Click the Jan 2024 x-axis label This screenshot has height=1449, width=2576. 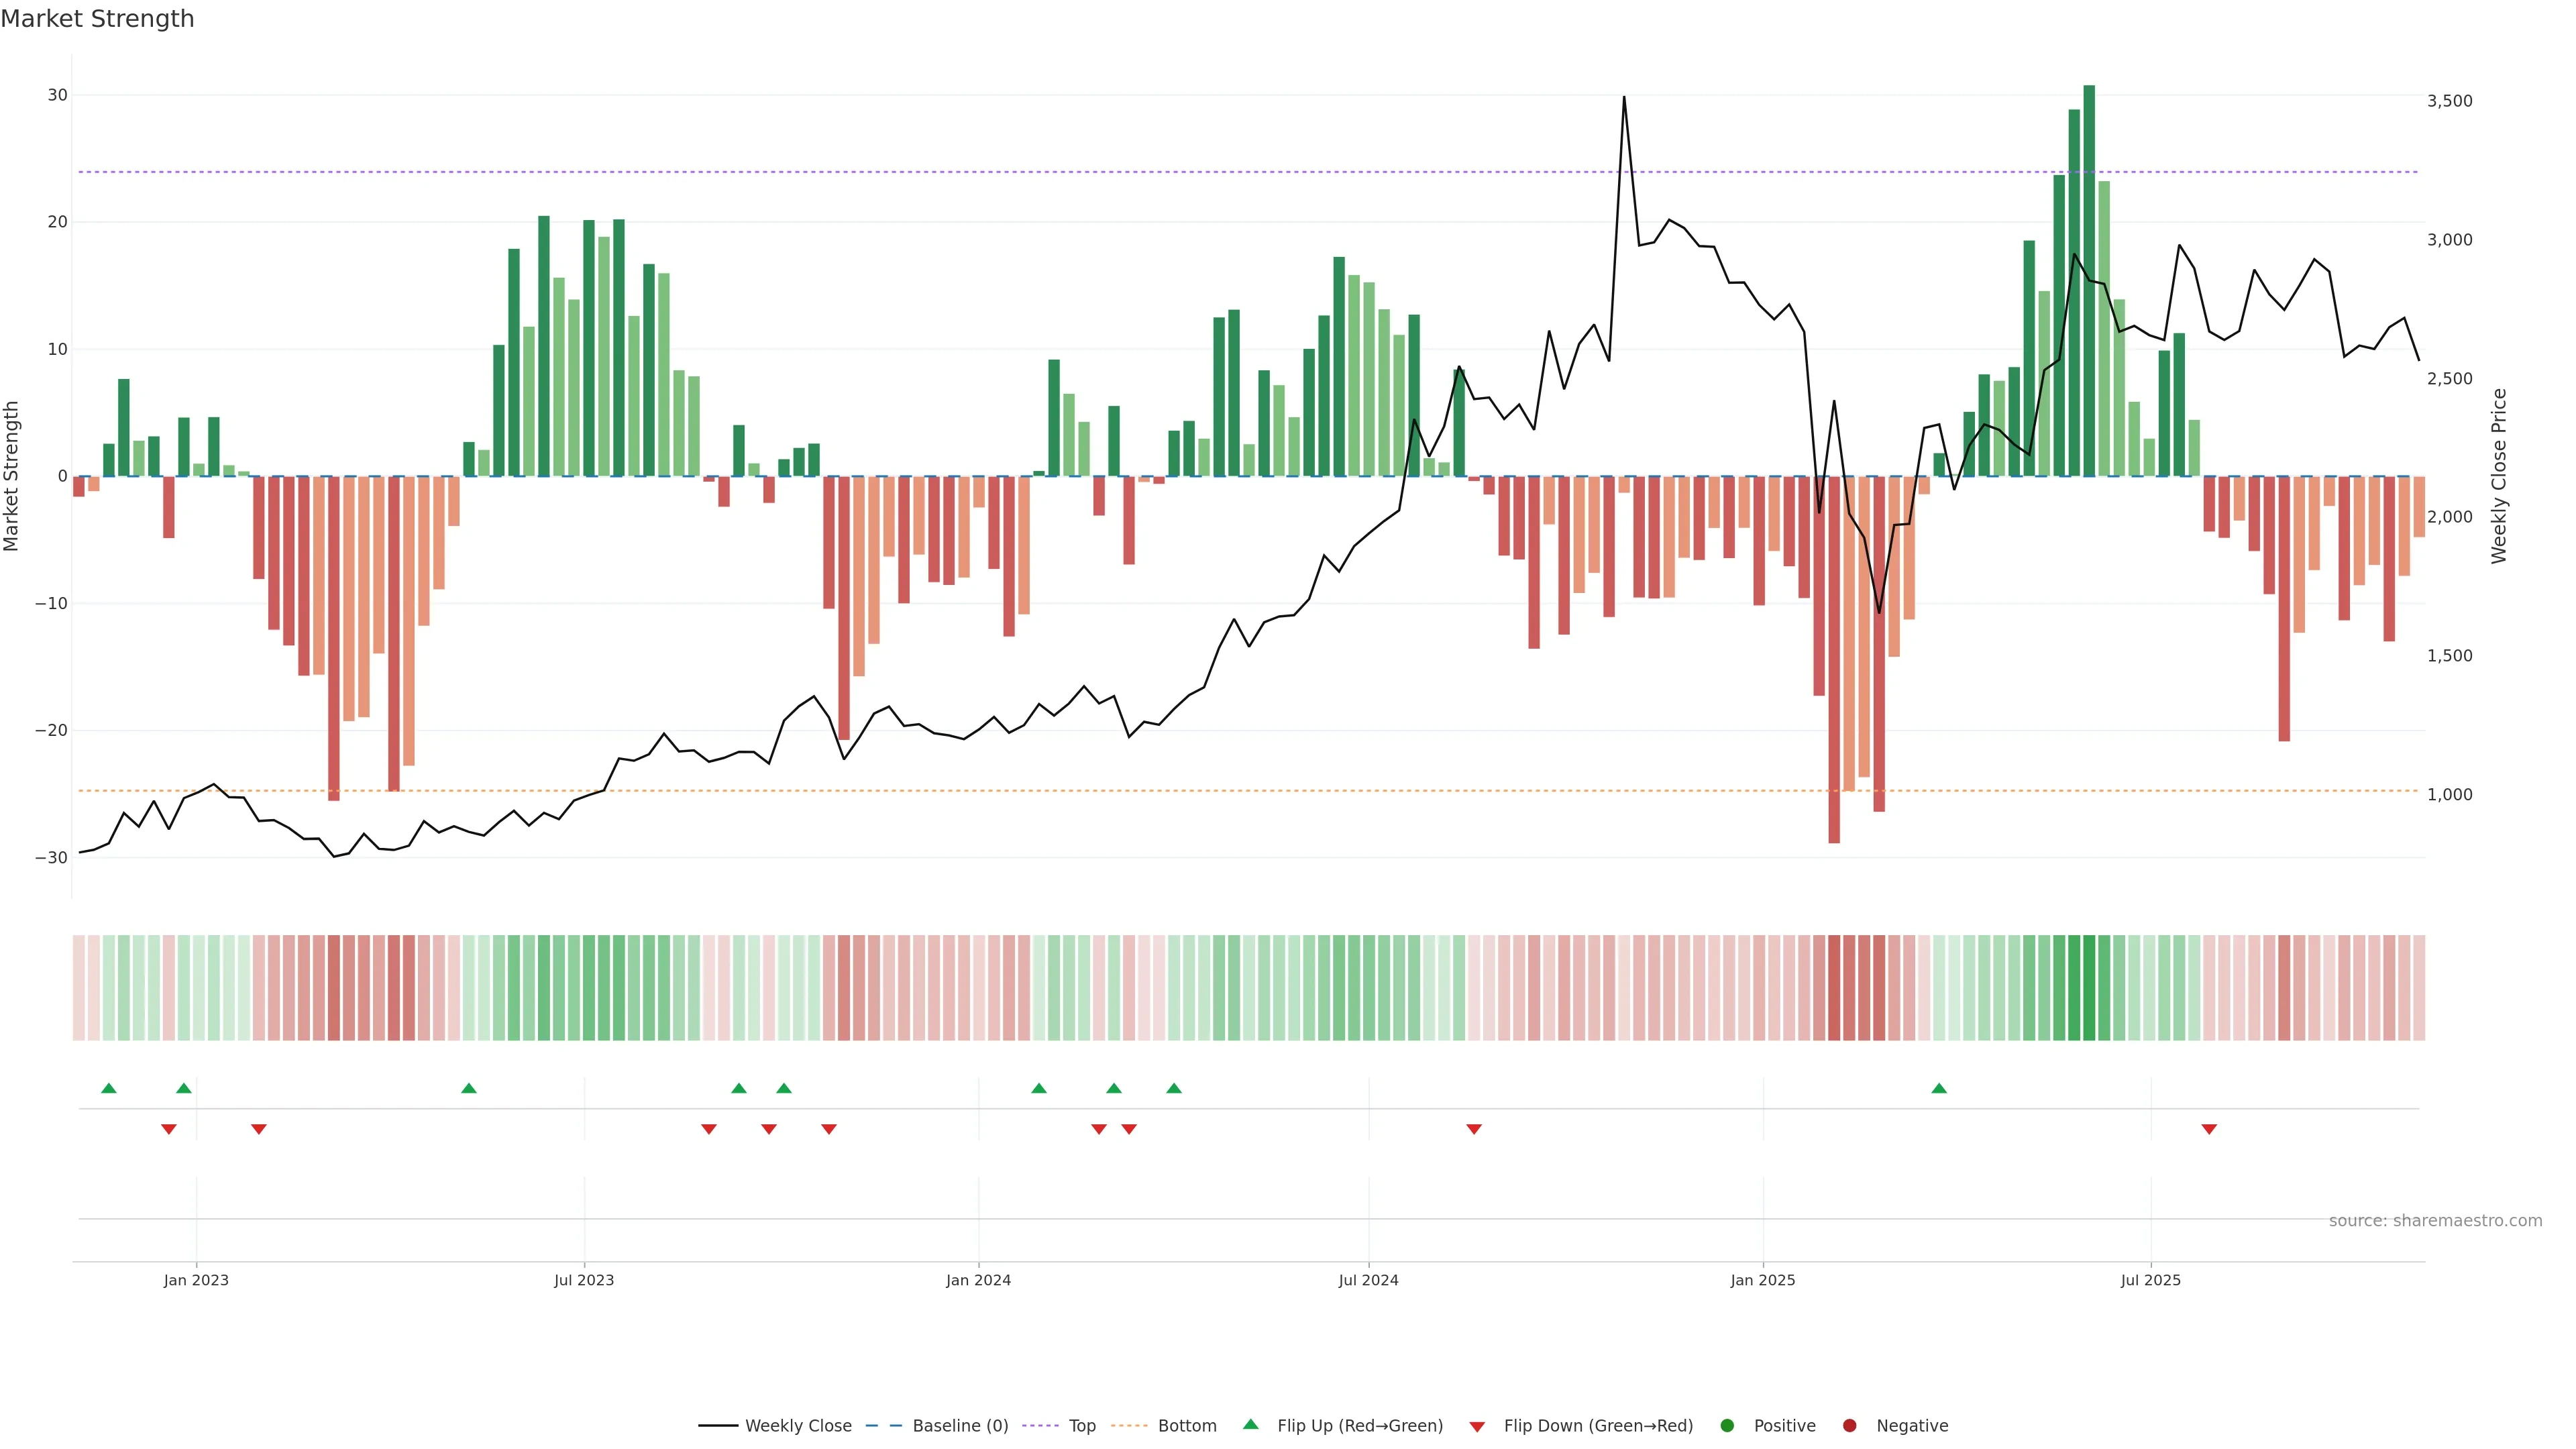pyautogui.click(x=978, y=1280)
